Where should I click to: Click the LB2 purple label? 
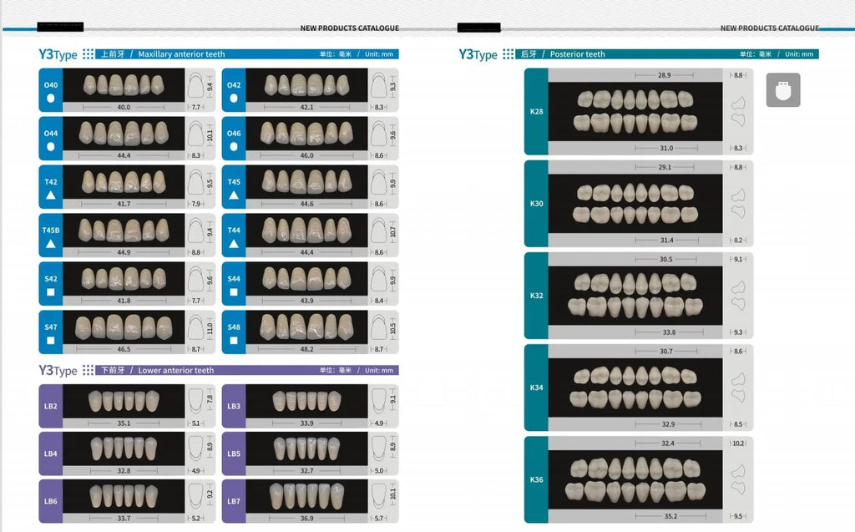51,406
